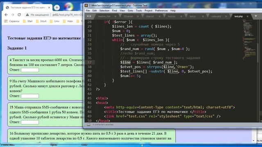The height and width of the screenshot is (147, 262).
Task: Open a new Chrome tab
Action: coord(57,7)
